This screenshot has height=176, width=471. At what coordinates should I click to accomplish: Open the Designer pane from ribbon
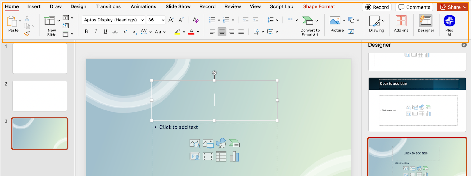[426, 21]
